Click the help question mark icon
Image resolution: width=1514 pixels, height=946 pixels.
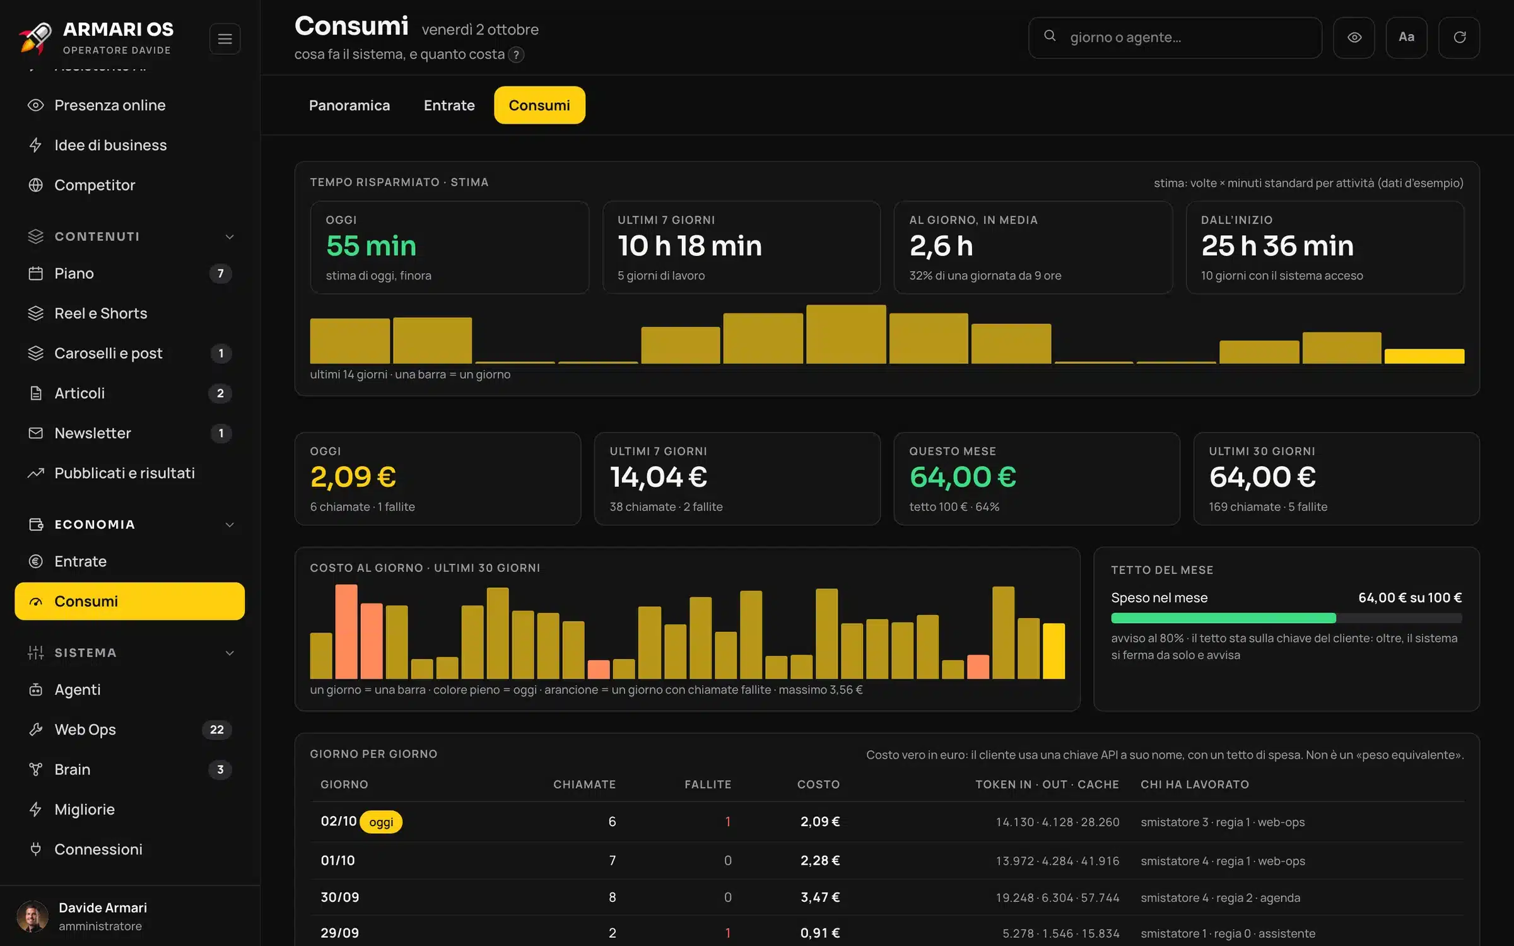pos(516,55)
